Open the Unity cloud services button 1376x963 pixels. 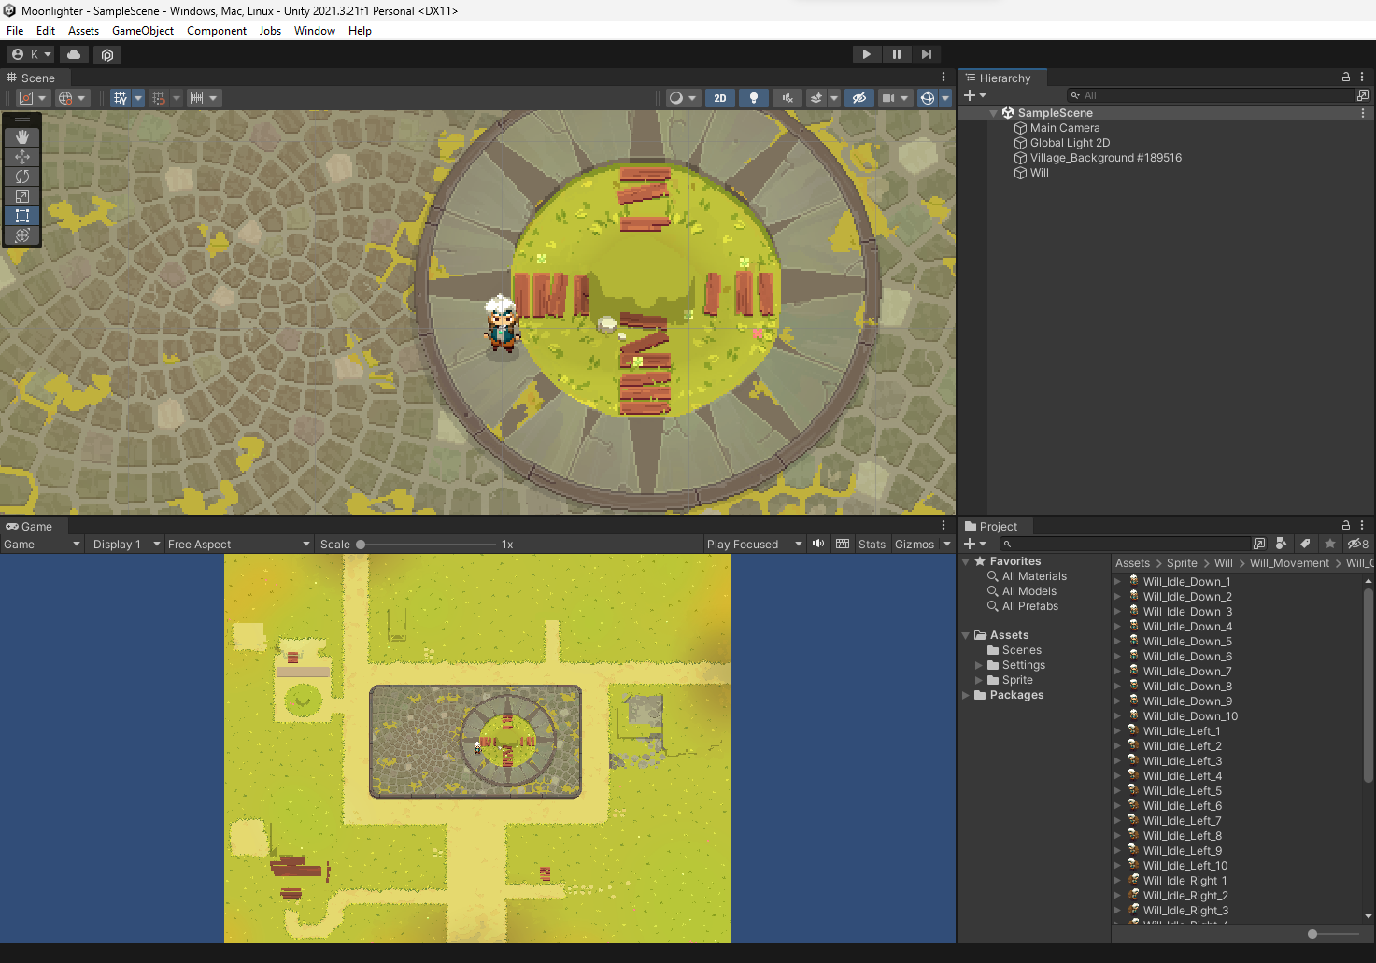(x=74, y=54)
